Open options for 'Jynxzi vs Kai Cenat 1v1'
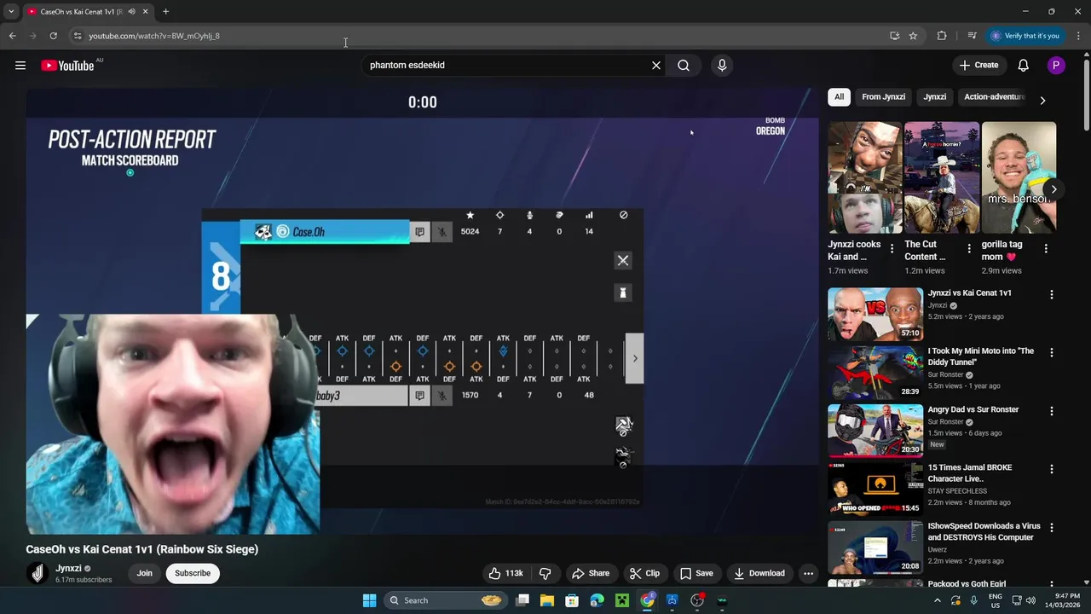The image size is (1091, 614). [1051, 294]
